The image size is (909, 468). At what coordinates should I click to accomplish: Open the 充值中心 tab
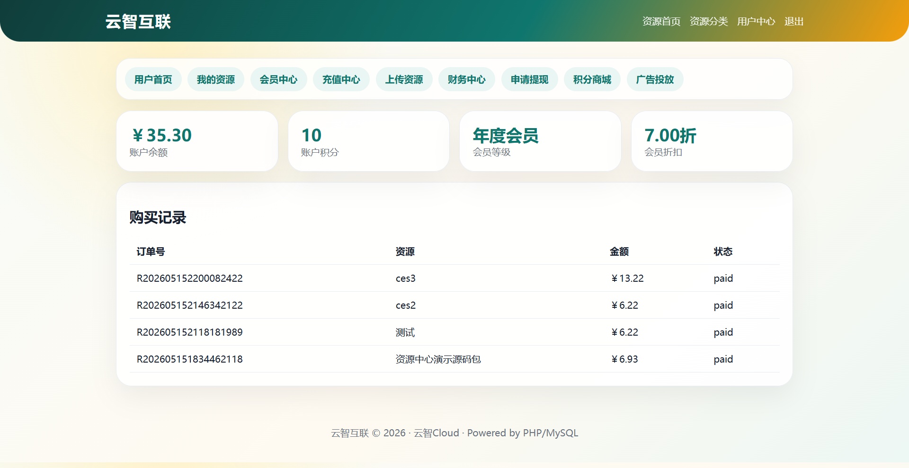tap(341, 79)
